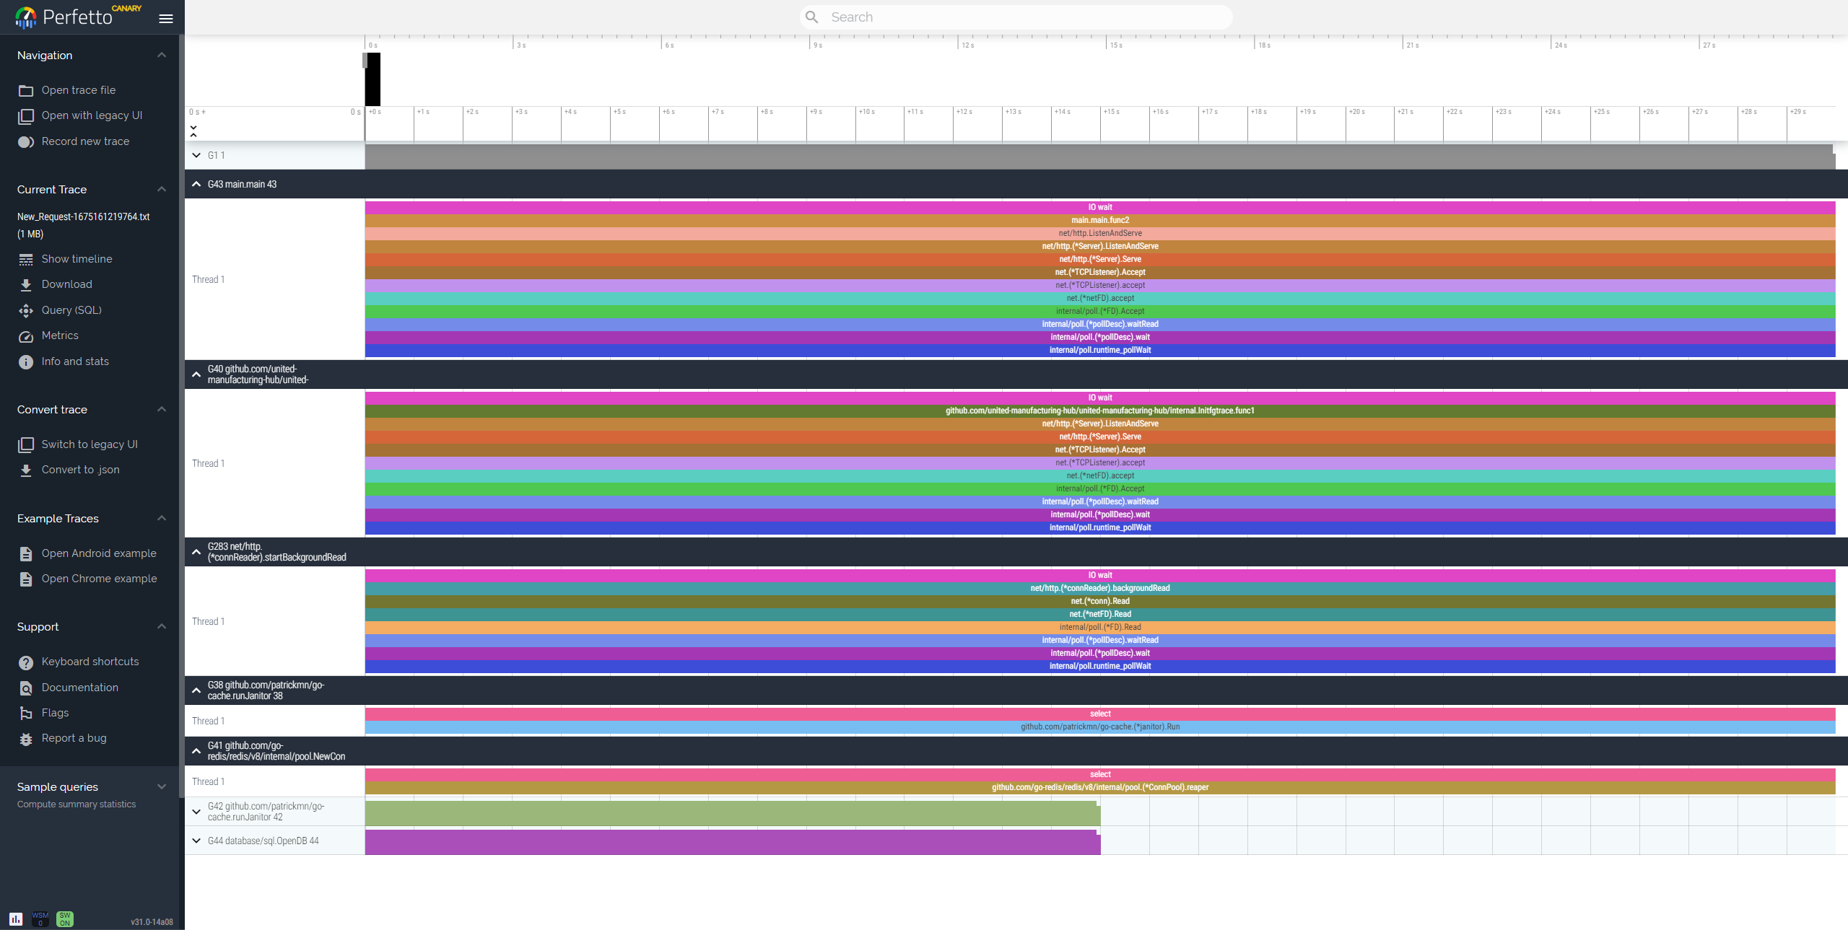Click the Metrics gauge icon
Screen dimensions: 1848x930
(x=26, y=336)
